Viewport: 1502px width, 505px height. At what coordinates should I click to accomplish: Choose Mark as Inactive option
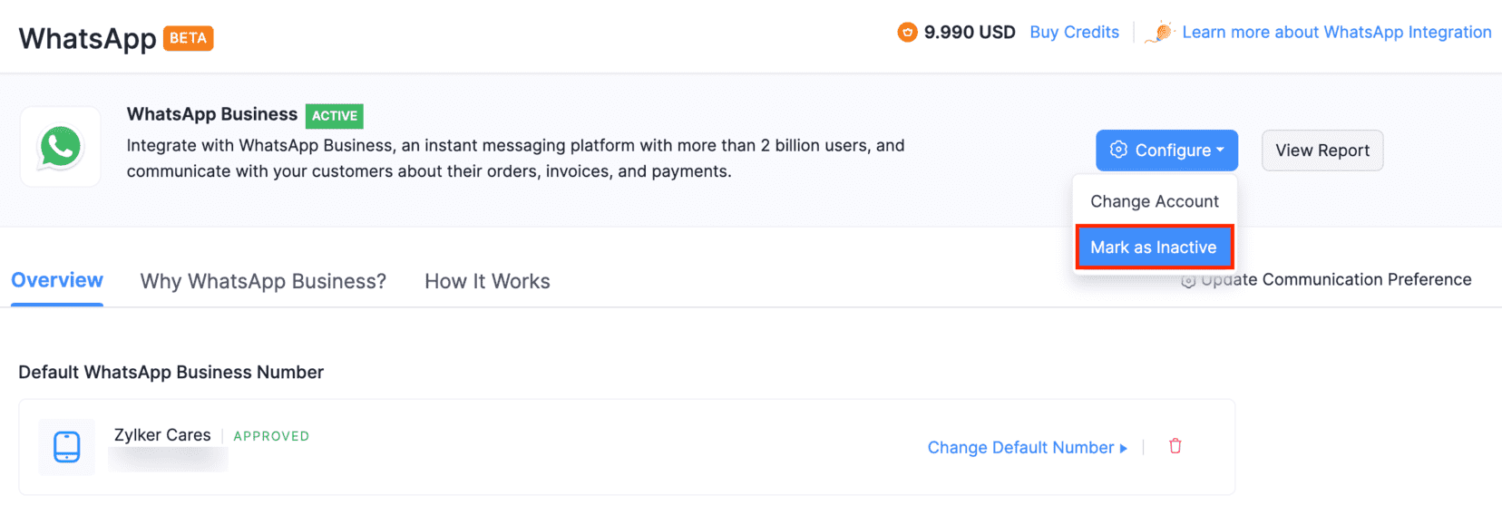click(1153, 248)
